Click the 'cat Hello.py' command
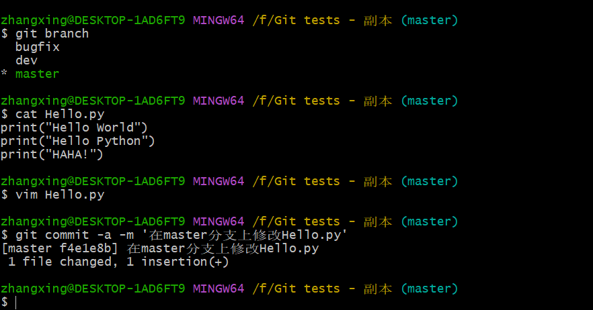Image resolution: width=593 pixels, height=310 pixels. click(59, 114)
